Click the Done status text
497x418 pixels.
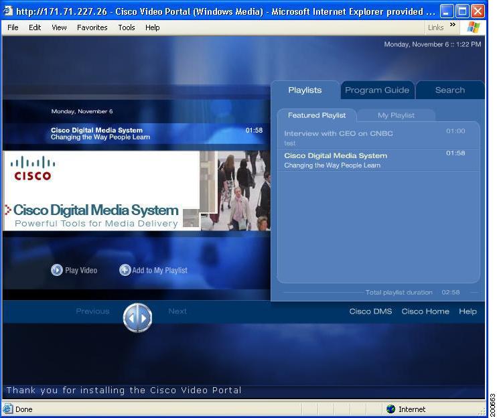tap(23, 409)
